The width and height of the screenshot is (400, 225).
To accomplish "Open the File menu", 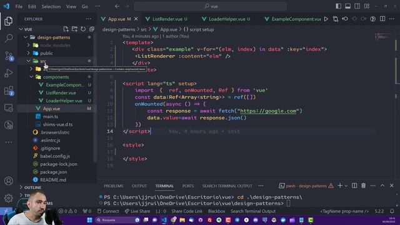I will pyautogui.click(x=19, y=6).
